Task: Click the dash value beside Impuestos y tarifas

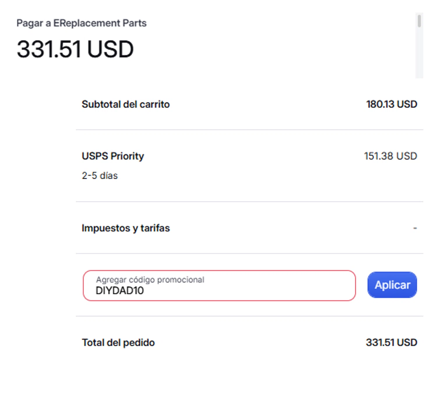Action: (415, 228)
